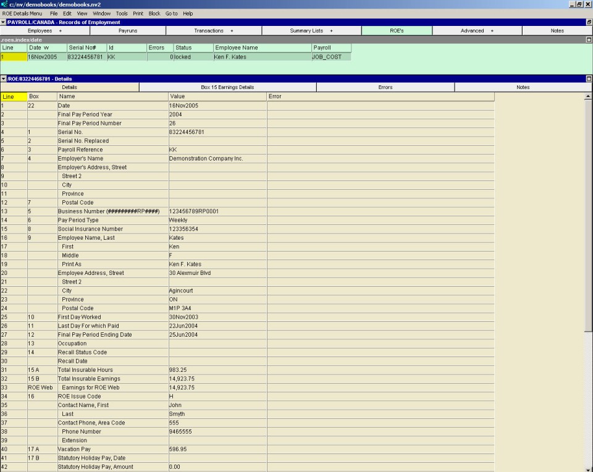593x472 pixels.
Task: Collapse the ROE/83224456781 Details panel arrow
Action: pos(3,79)
